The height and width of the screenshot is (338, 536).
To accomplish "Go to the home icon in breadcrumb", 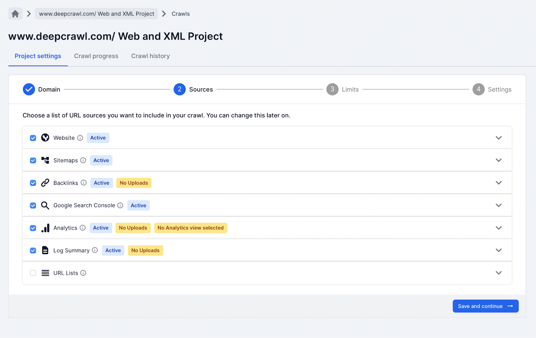I will pyautogui.click(x=15, y=14).
